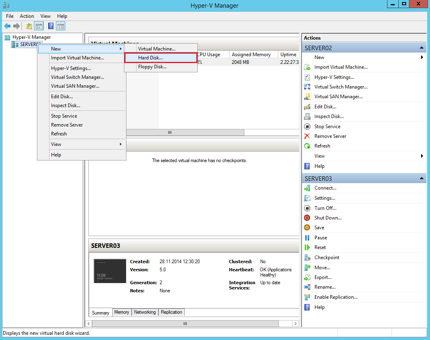Select Refresh in context menu
This screenshot has width=430, height=340.
coord(82,134)
